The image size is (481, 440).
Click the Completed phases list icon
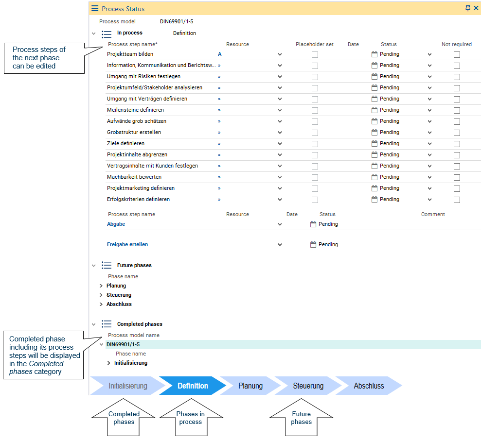107,324
